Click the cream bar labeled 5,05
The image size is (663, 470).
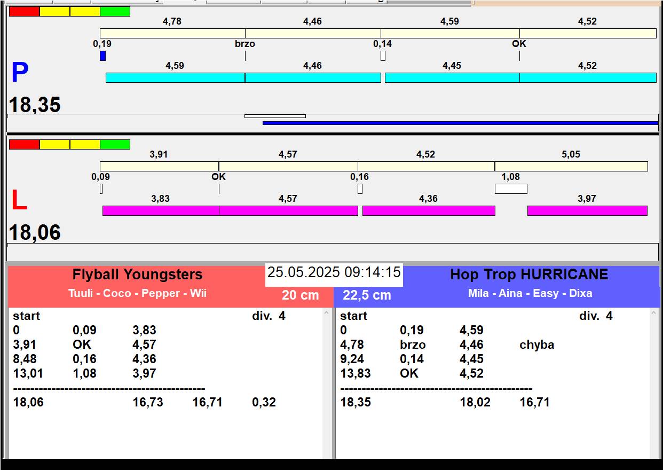[x=571, y=166]
